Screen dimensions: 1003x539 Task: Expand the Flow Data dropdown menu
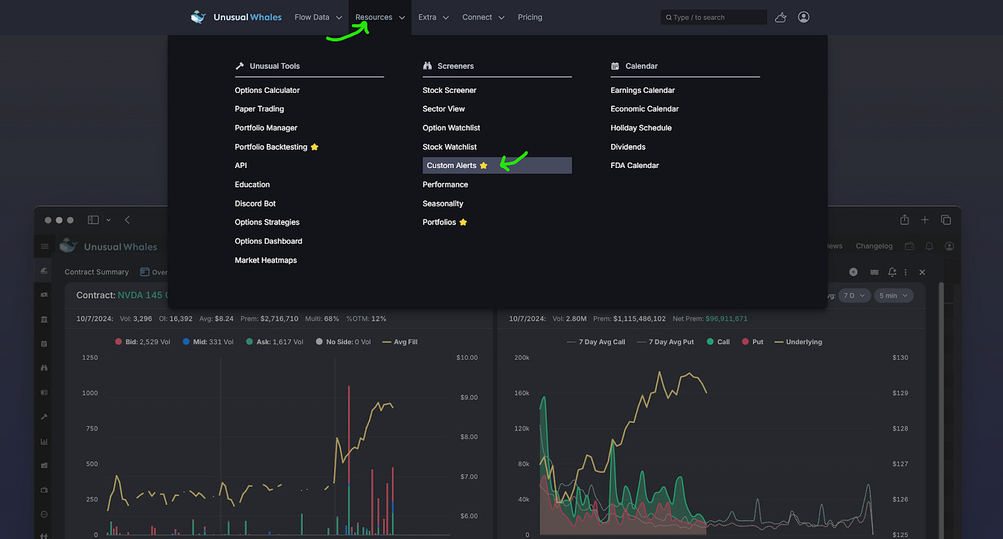point(318,17)
